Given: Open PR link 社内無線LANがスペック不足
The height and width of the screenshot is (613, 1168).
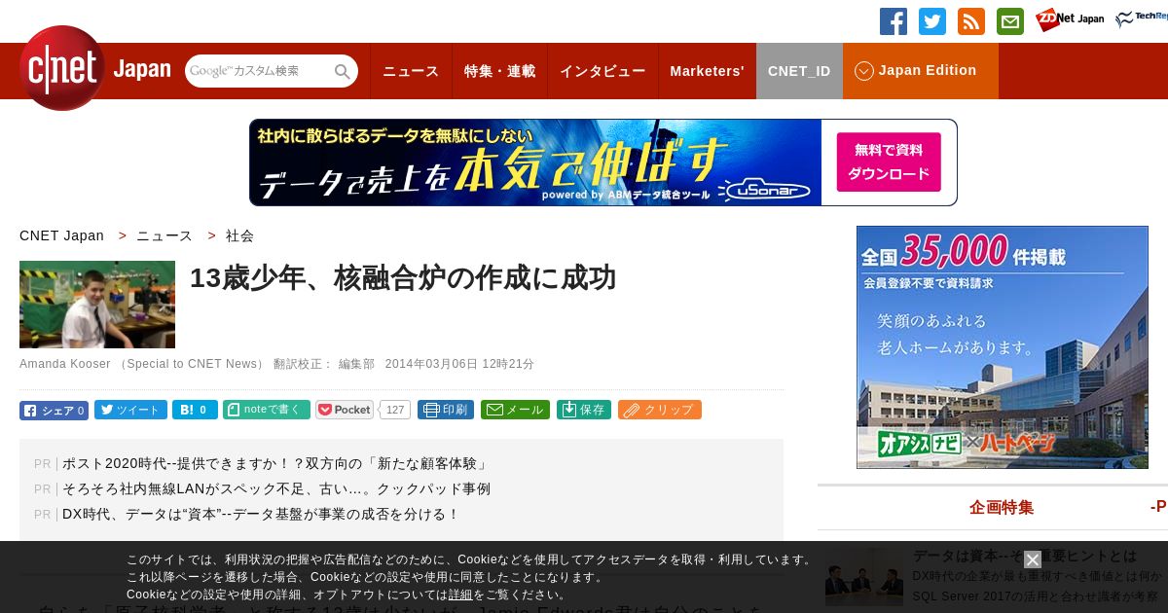Looking at the screenshot, I should (x=276, y=489).
